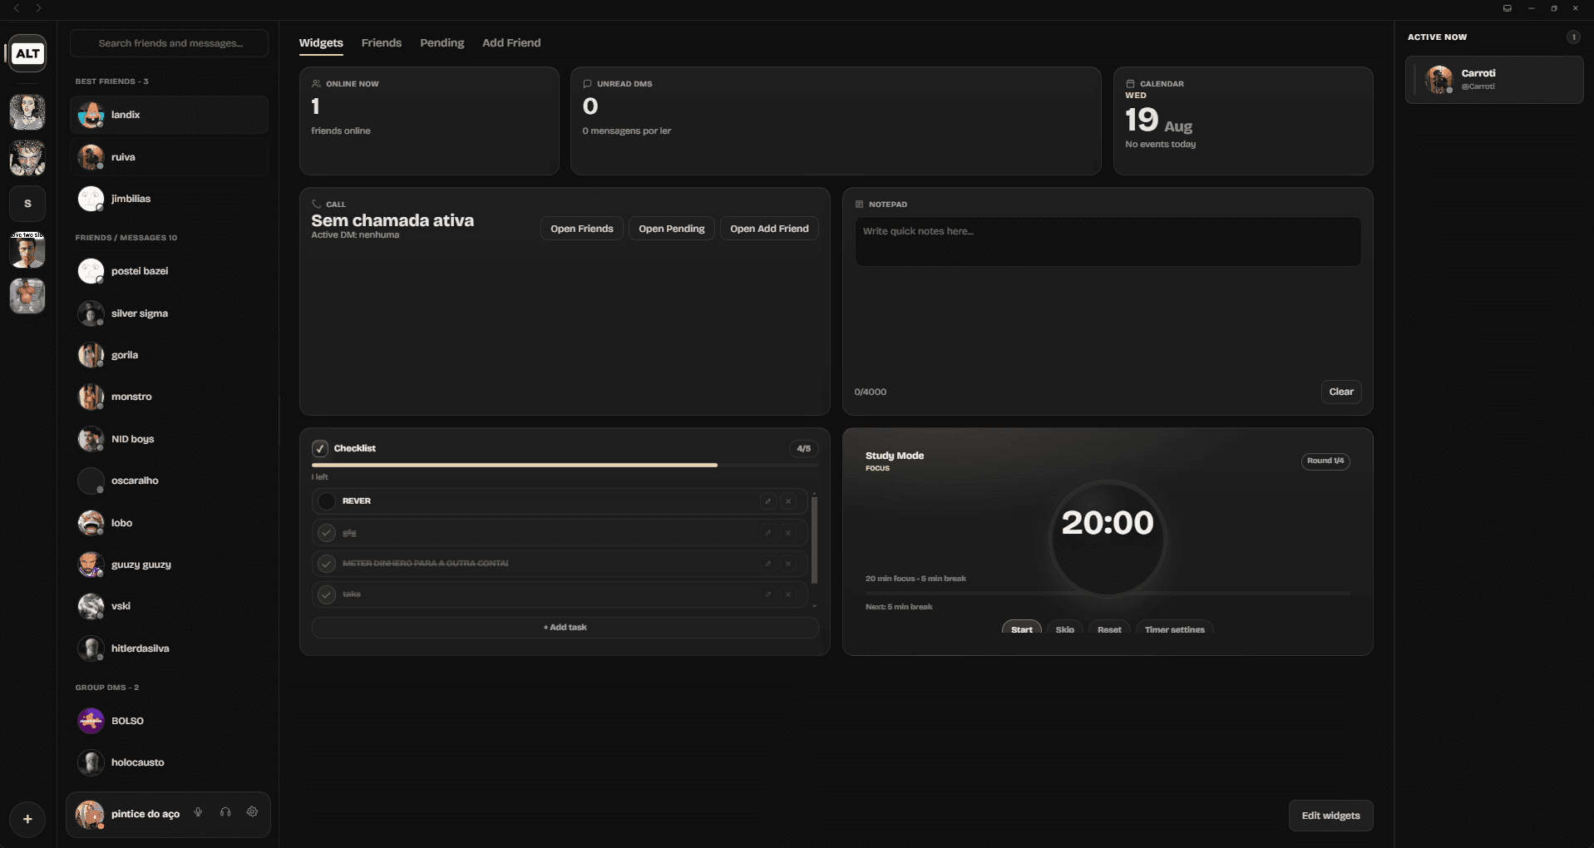This screenshot has height=848, width=1594.
Task: Uncheck the 'taks' task
Action: [327, 594]
